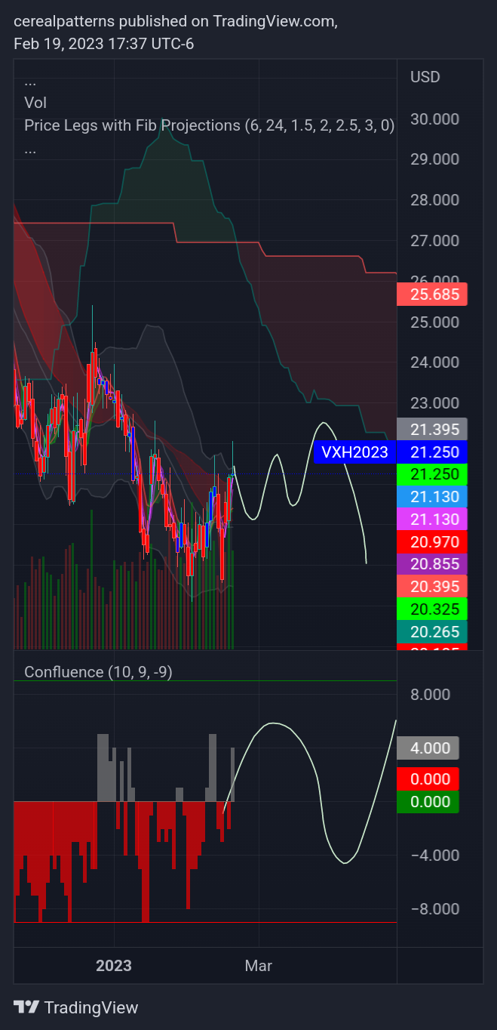Click the Price Legs with Fib Projections legend
The image size is (497, 1030).
click(x=209, y=126)
